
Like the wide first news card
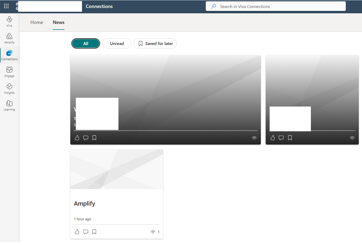click(x=77, y=138)
